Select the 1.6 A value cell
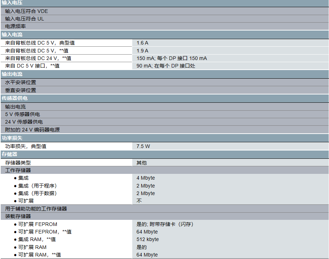The width and height of the screenshot is (329, 259). click(x=142, y=43)
